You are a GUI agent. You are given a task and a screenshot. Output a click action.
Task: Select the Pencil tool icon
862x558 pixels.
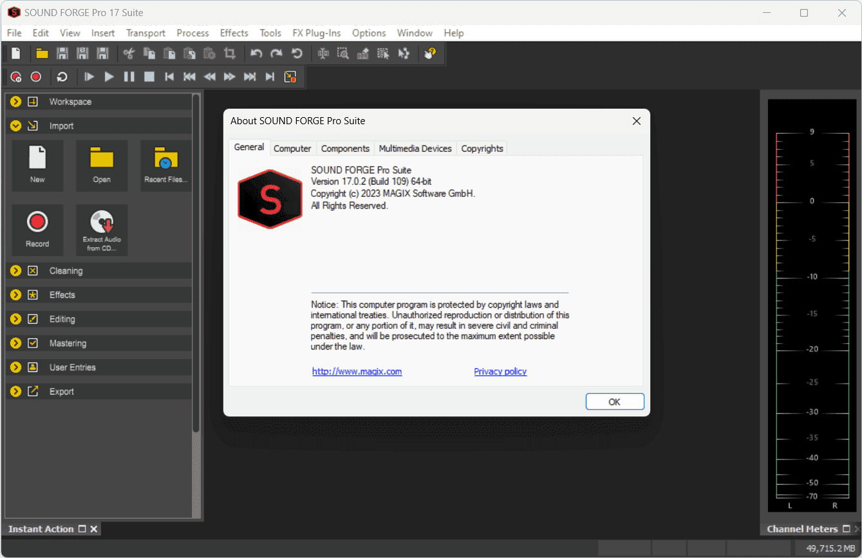click(363, 53)
